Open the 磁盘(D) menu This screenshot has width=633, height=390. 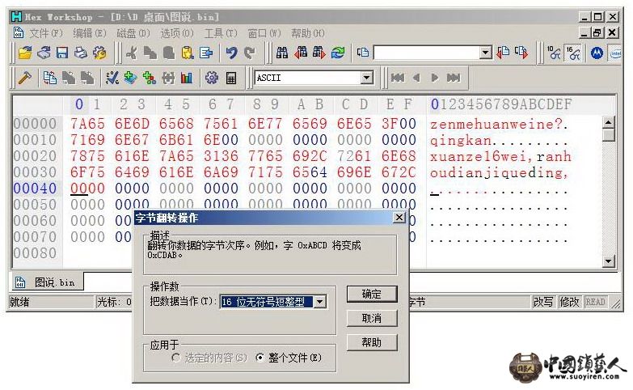(133, 33)
